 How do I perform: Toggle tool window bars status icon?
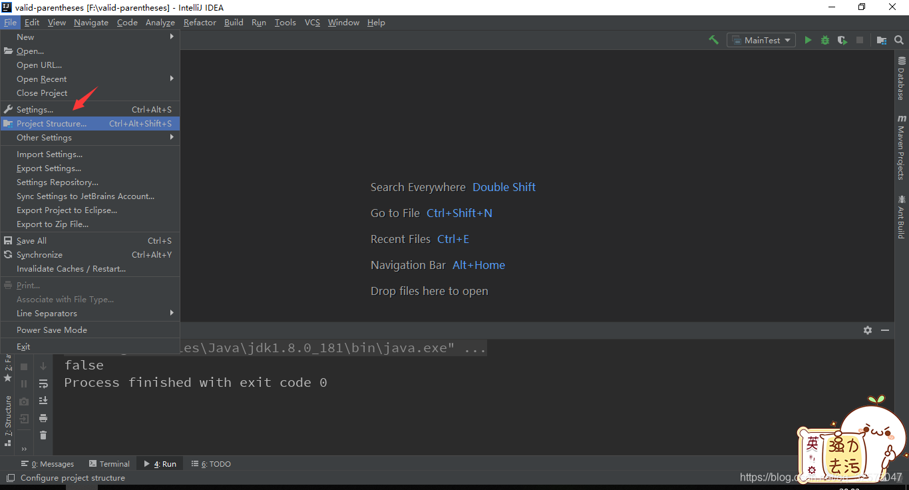click(x=10, y=478)
